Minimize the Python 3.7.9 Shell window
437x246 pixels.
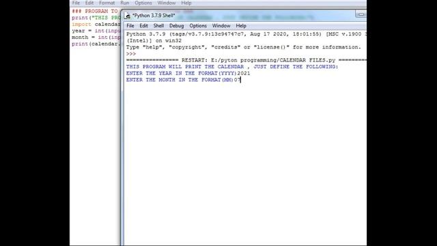point(361,14)
